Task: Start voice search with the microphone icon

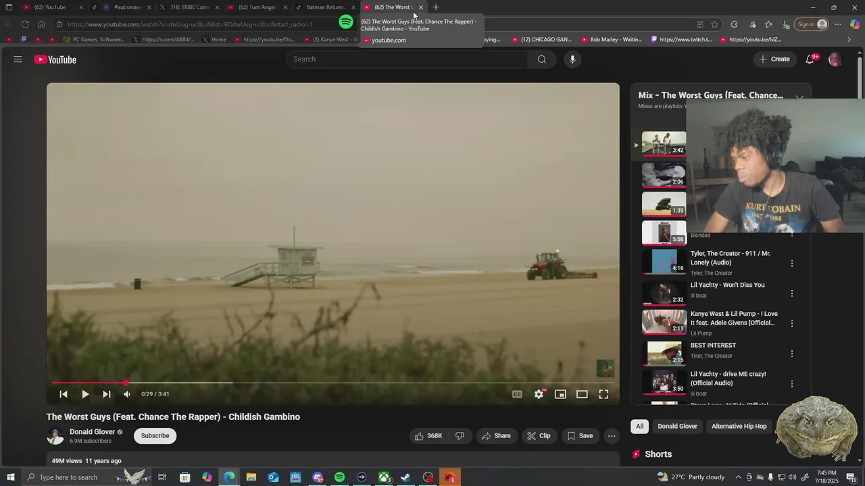Action: pyautogui.click(x=572, y=59)
